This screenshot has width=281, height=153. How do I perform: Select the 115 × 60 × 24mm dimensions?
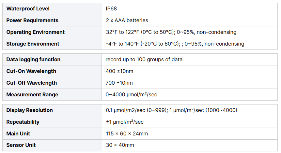127,134
